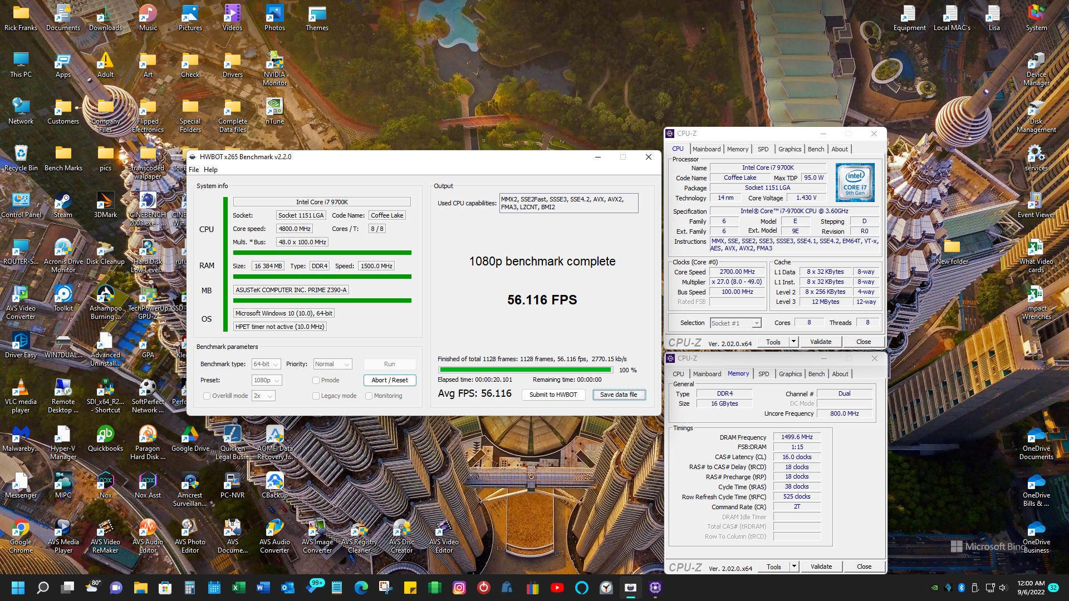Click Intel Core i7 logo in CPU-Z
Image resolution: width=1069 pixels, height=601 pixels.
pos(855,183)
